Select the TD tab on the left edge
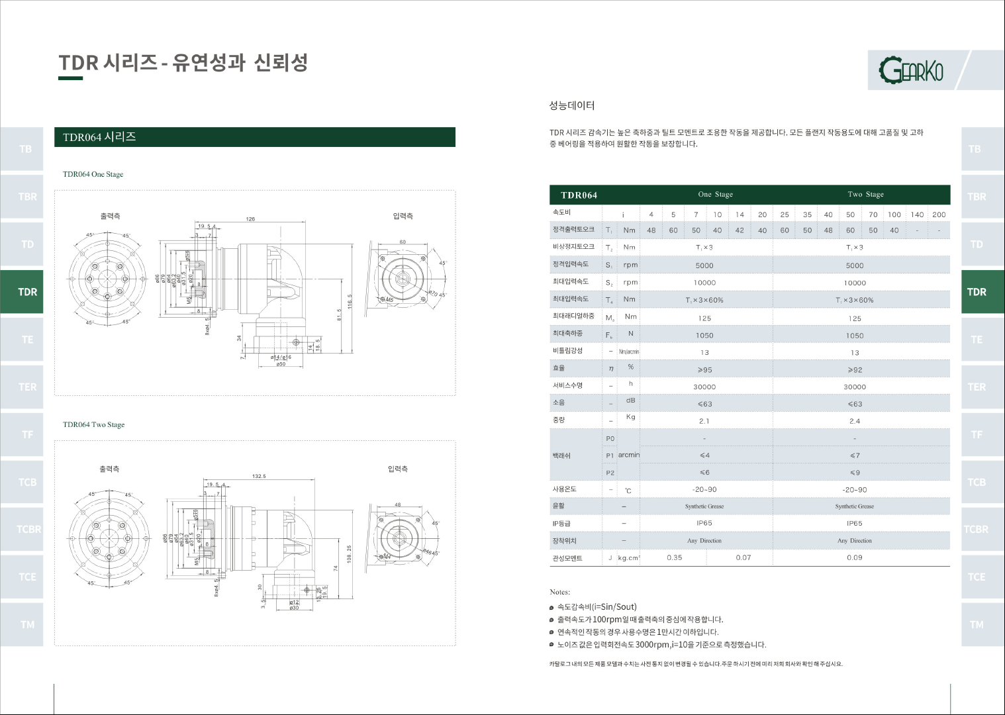 (21, 244)
